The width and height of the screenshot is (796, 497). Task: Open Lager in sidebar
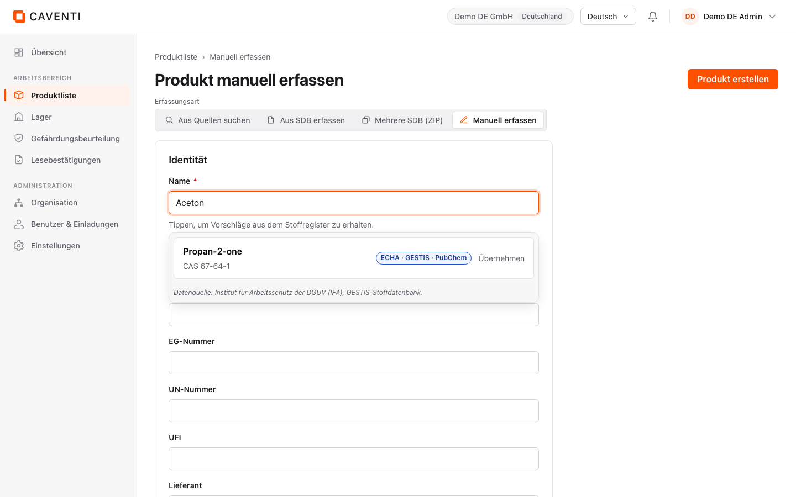click(x=69, y=117)
